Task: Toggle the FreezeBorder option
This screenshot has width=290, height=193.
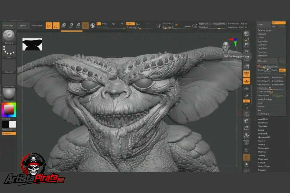Action: pyautogui.click(x=278, y=85)
